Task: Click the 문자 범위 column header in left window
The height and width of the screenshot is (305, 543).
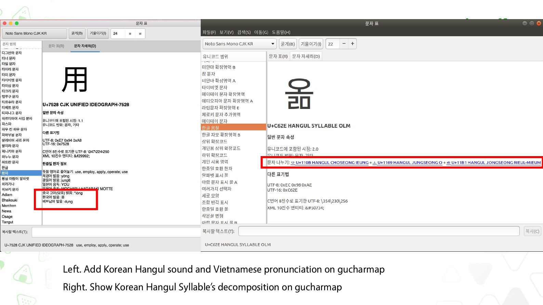Action: tap(21, 44)
